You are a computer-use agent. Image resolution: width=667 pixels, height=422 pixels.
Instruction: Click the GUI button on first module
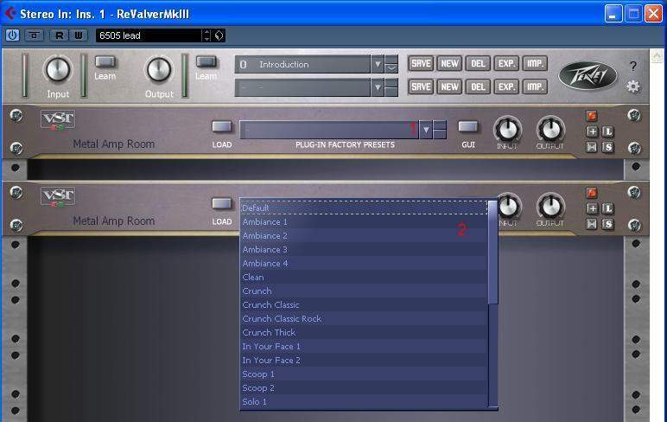pos(467,127)
